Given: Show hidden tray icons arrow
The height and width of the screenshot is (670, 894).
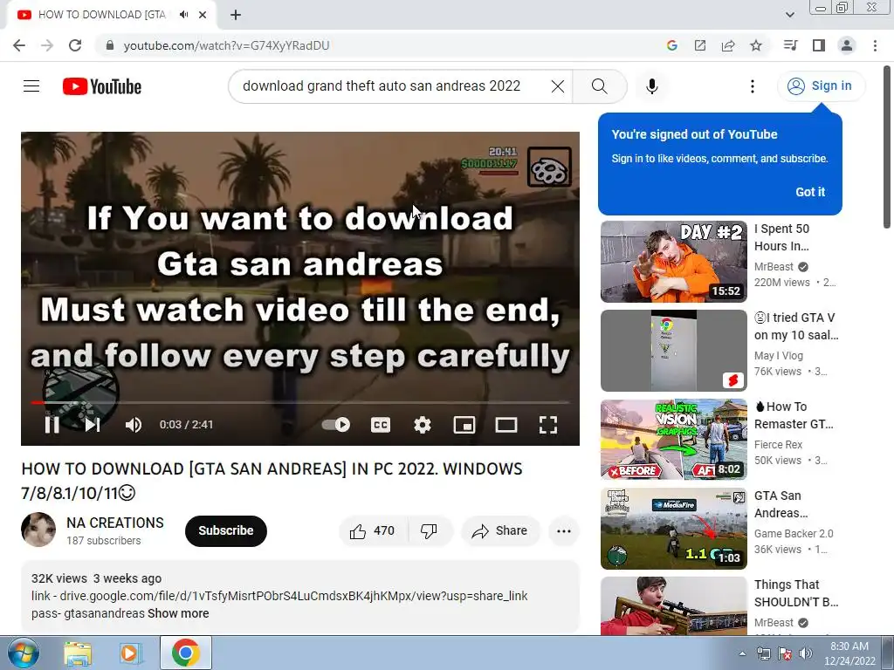Looking at the screenshot, I should [742, 654].
